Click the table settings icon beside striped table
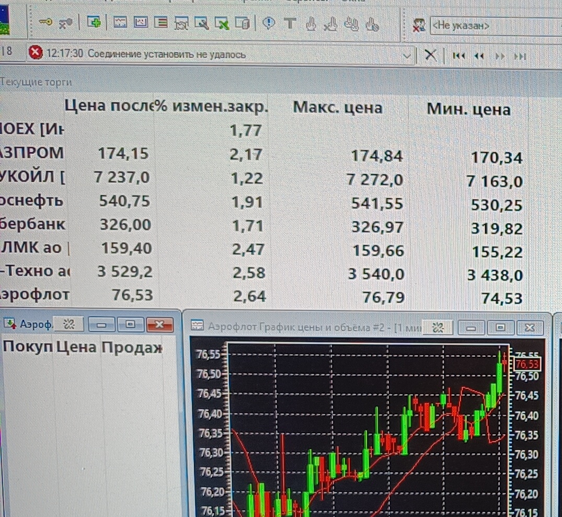Image resolution: width=562 pixels, height=517 pixels. [x=181, y=24]
